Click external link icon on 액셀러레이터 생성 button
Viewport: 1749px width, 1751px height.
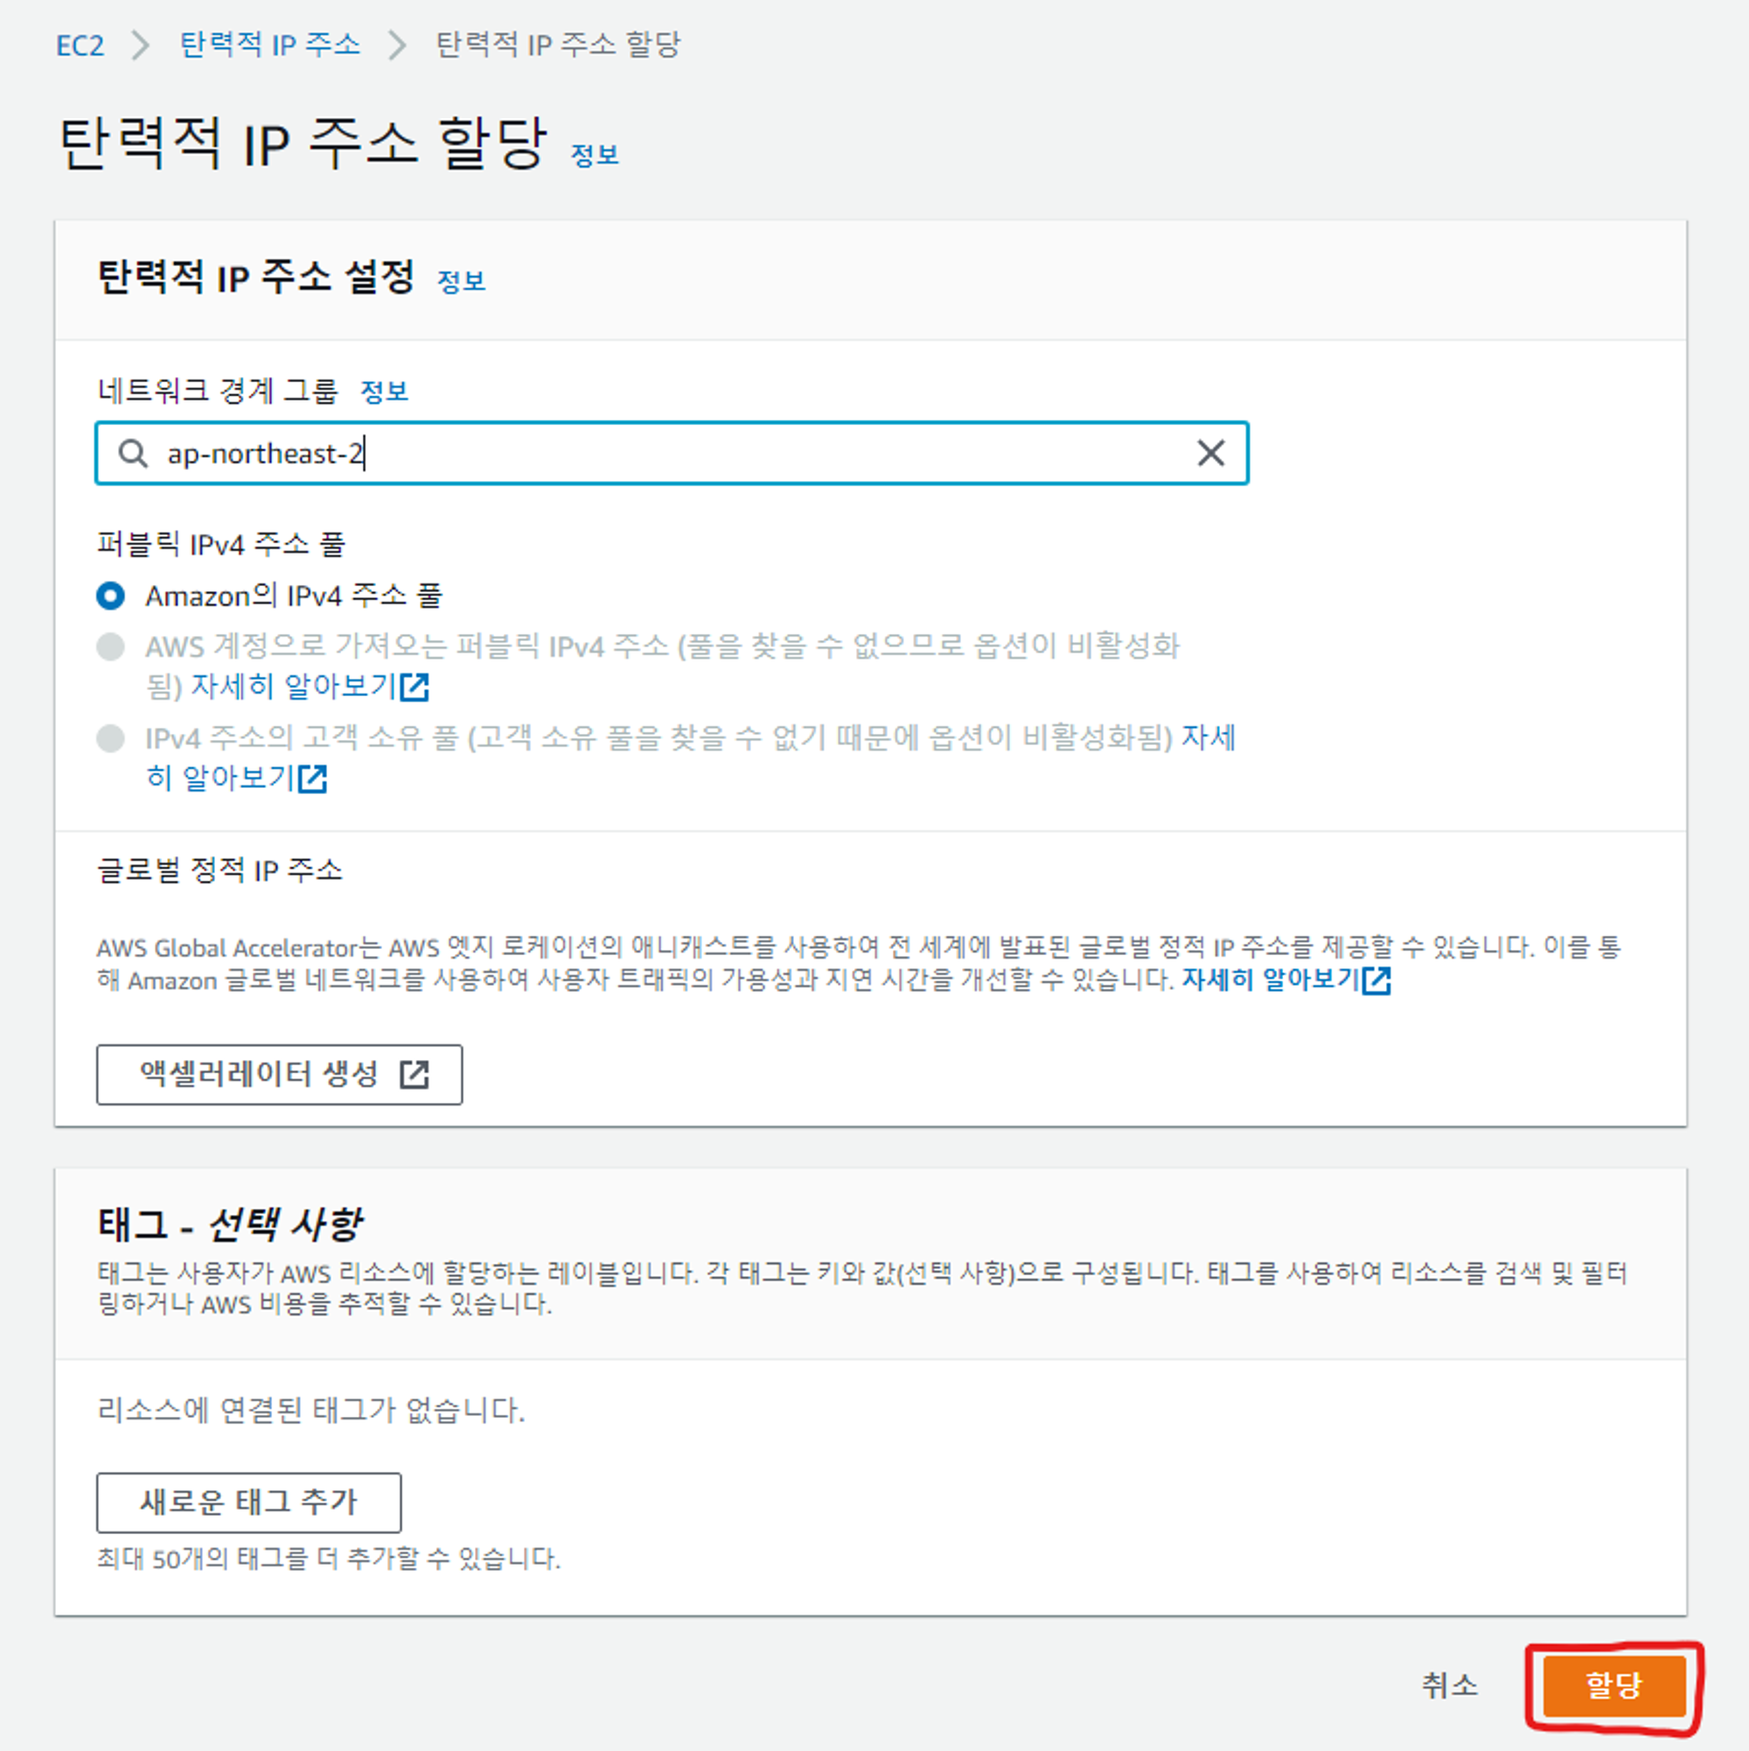(x=415, y=1074)
